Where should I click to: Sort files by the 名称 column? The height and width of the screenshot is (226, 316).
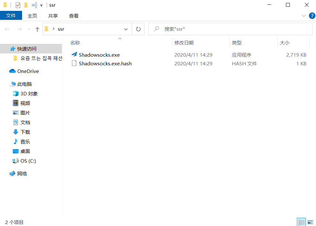75,43
